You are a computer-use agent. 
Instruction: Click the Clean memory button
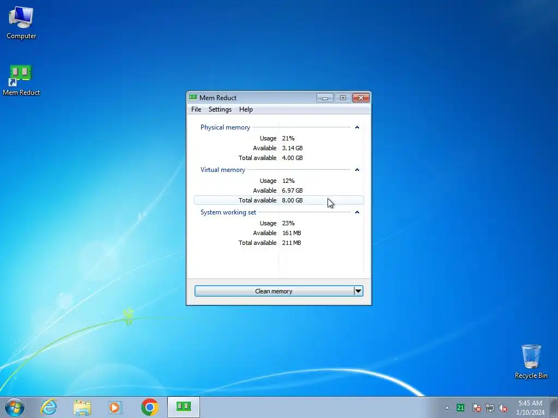point(274,291)
